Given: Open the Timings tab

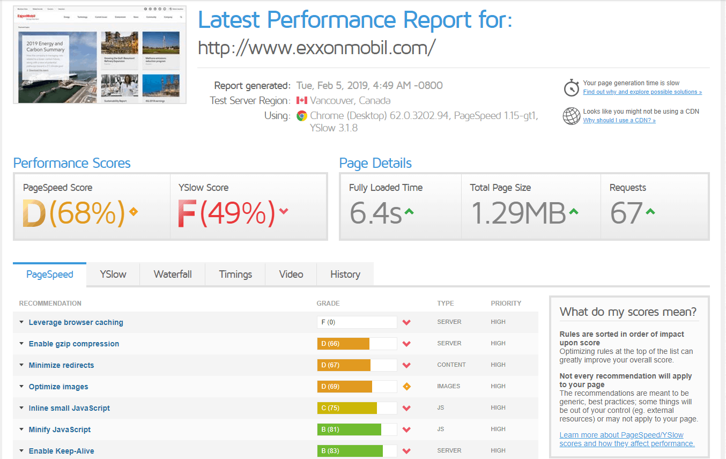Looking at the screenshot, I should tap(235, 274).
